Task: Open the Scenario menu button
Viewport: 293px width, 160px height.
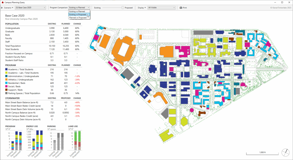Action: pyautogui.click(x=8, y=8)
